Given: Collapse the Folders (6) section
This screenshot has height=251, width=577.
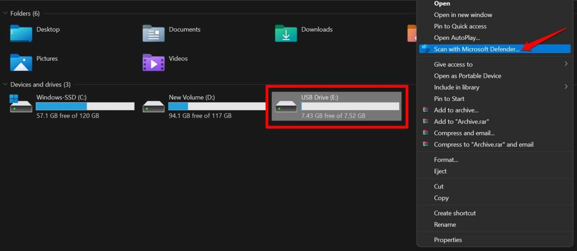Looking at the screenshot, I should 5,13.
